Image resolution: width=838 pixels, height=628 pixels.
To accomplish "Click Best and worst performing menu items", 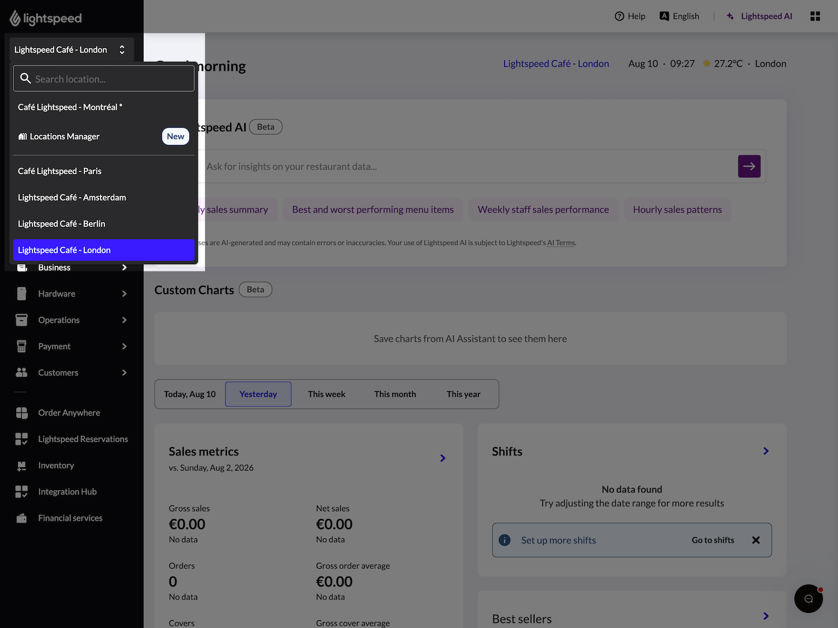I will tap(373, 209).
